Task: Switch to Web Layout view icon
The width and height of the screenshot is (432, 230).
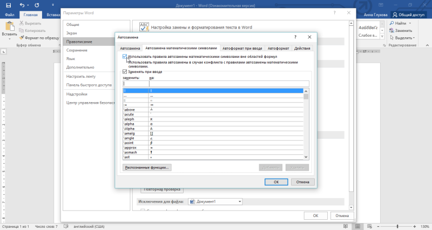Action: pyautogui.click(x=369, y=226)
